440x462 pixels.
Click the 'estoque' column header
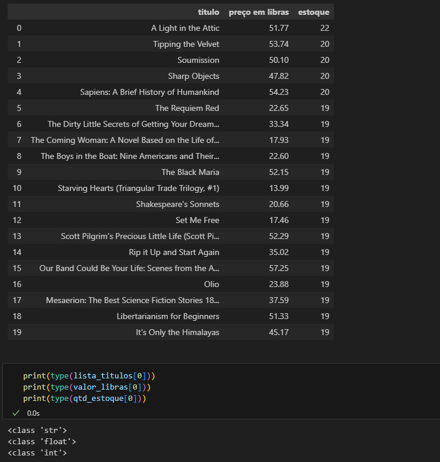314,12
